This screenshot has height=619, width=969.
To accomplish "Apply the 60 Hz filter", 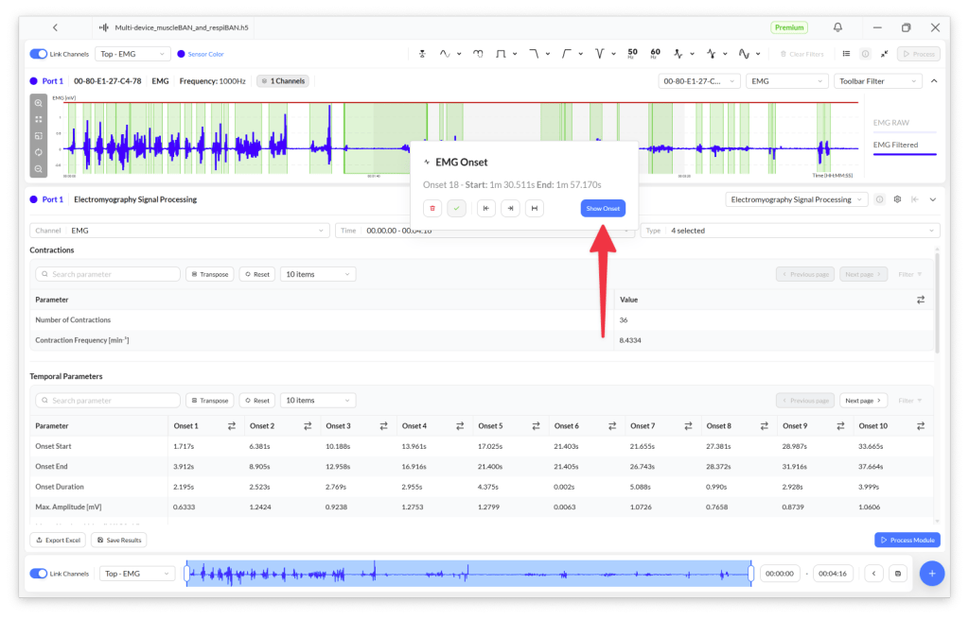I will [x=655, y=54].
